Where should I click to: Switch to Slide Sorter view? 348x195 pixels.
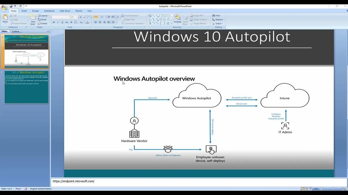(x=307, y=189)
